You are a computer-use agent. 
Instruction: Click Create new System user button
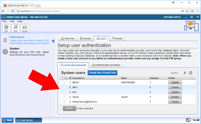pos(103,73)
